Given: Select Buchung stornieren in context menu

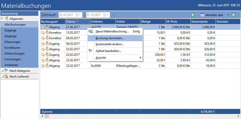Looking at the screenshot, I should (115, 38).
